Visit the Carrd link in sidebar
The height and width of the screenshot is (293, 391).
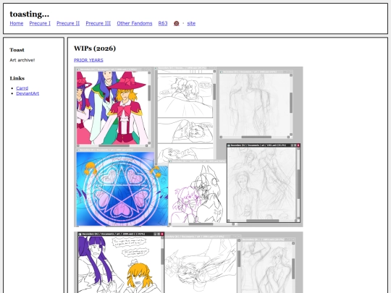pyautogui.click(x=22, y=88)
